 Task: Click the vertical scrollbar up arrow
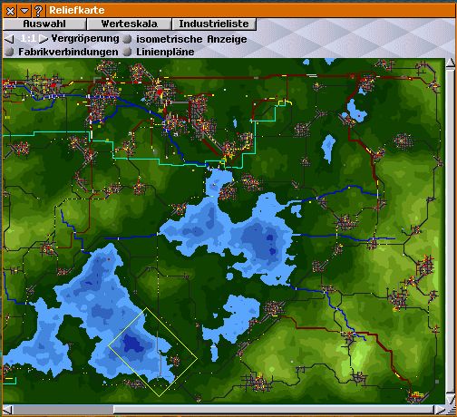click(451, 63)
